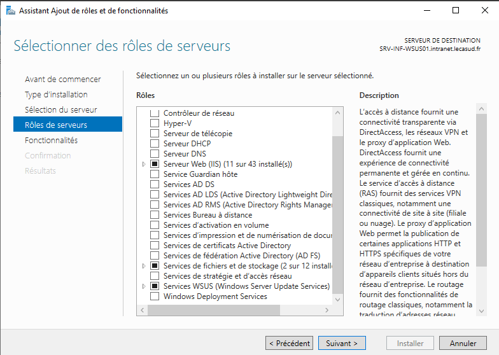Go to Avant de commencer step
This screenshot has height=355, width=499.
[62, 80]
